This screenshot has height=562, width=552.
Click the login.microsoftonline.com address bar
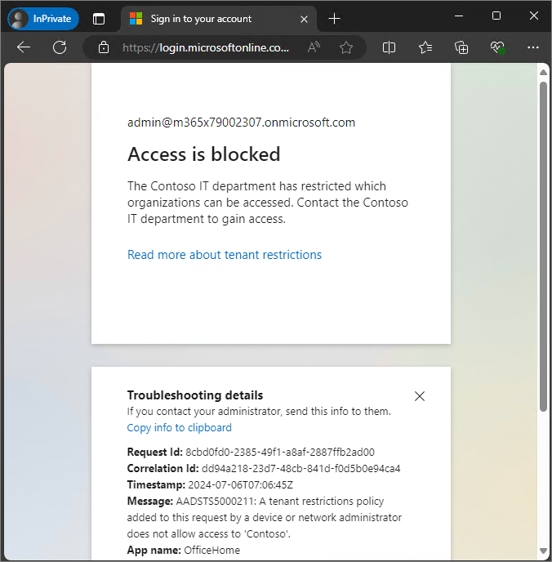click(206, 47)
